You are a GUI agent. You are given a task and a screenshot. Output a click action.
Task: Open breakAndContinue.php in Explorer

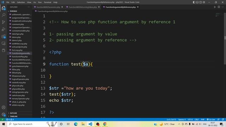coord(22,21)
